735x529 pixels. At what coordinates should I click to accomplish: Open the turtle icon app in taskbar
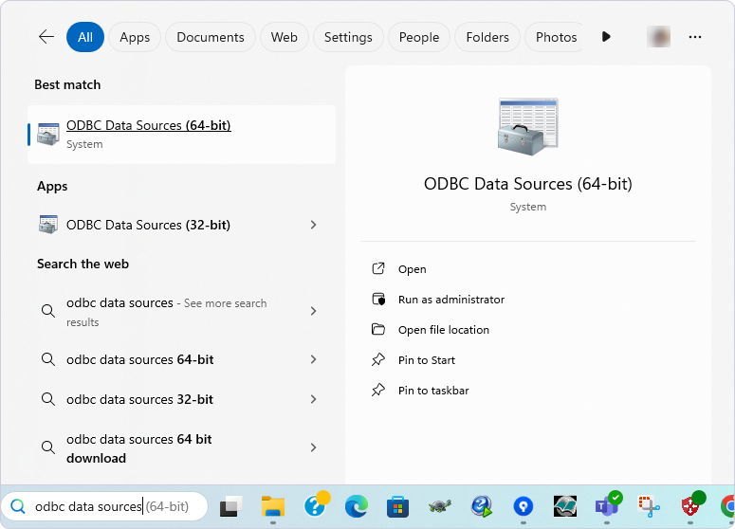[x=440, y=506]
